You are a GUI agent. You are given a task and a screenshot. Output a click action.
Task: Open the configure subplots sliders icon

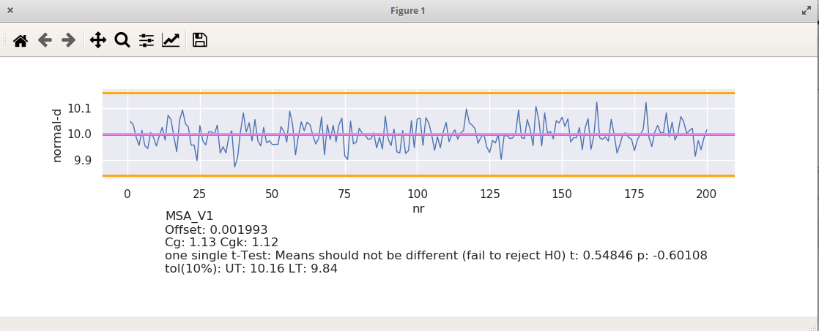pyautogui.click(x=147, y=40)
